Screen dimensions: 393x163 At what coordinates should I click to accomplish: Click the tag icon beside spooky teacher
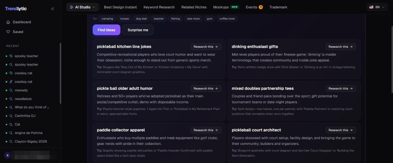tap(11, 56)
